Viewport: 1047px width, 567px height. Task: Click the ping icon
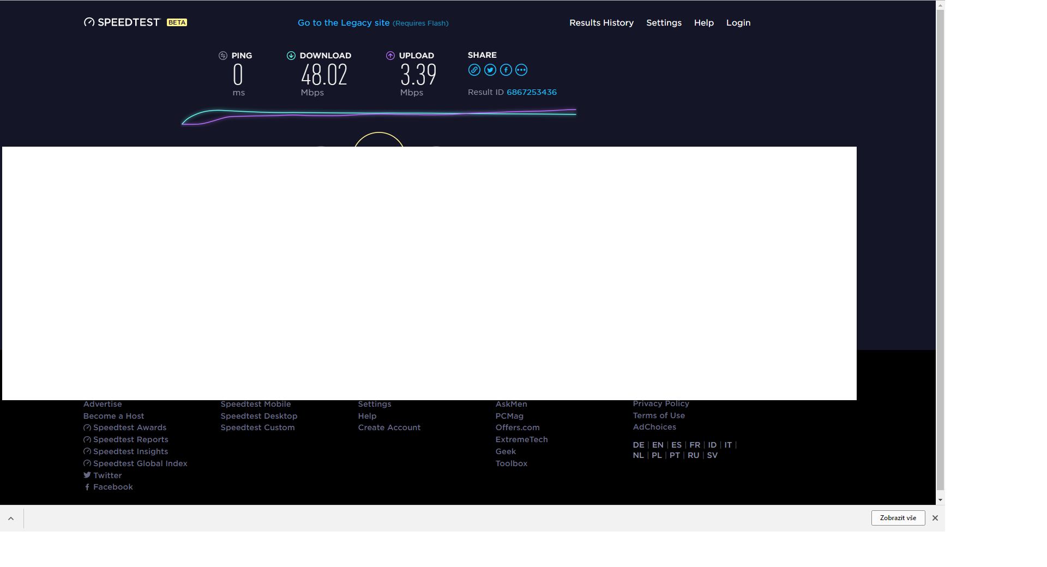(223, 56)
